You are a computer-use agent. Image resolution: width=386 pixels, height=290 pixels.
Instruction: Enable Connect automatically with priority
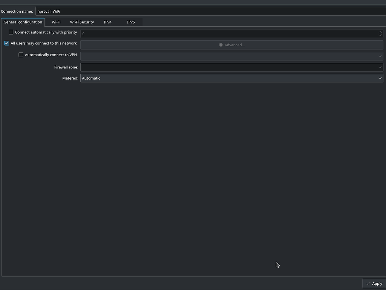click(11, 32)
